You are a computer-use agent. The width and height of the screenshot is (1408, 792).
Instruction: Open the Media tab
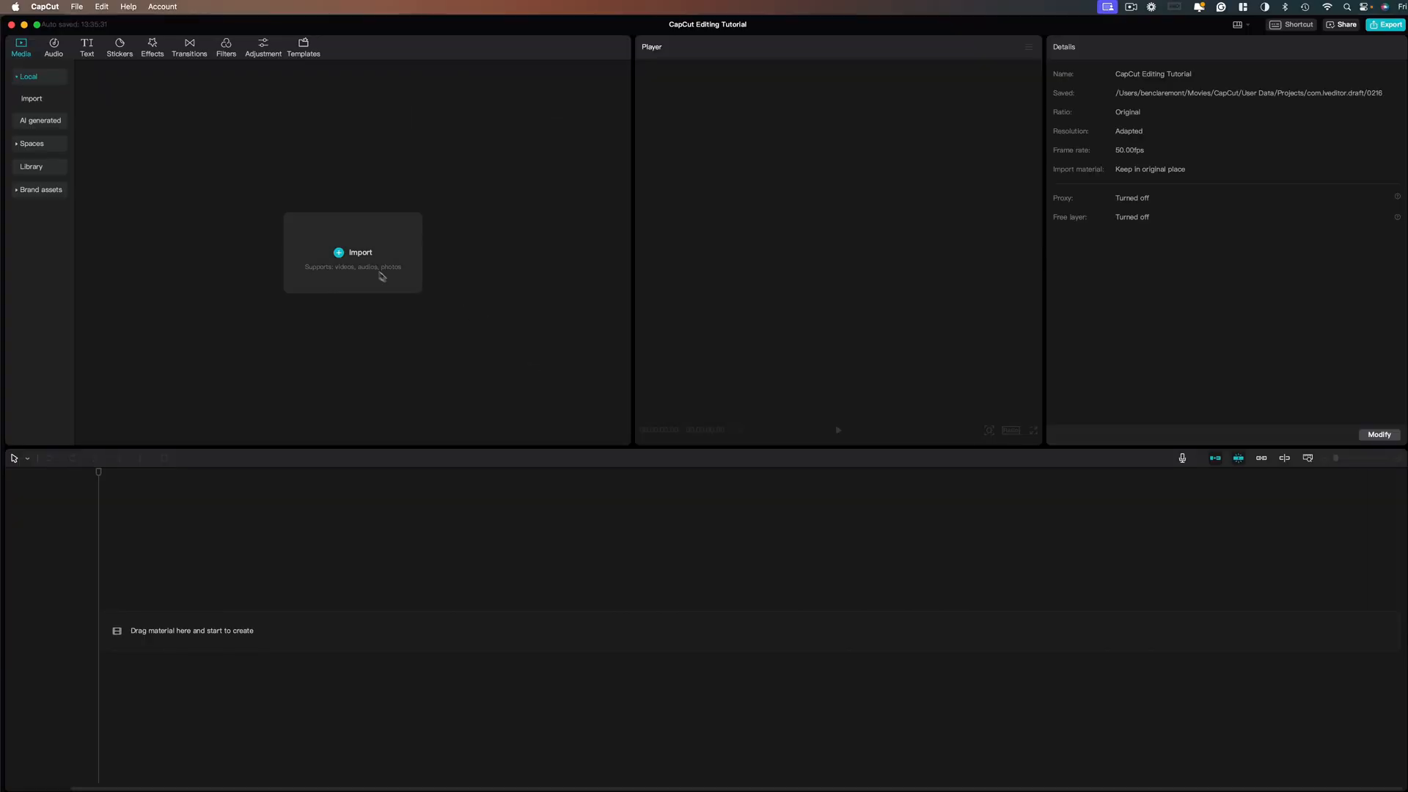[x=21, y=48]
